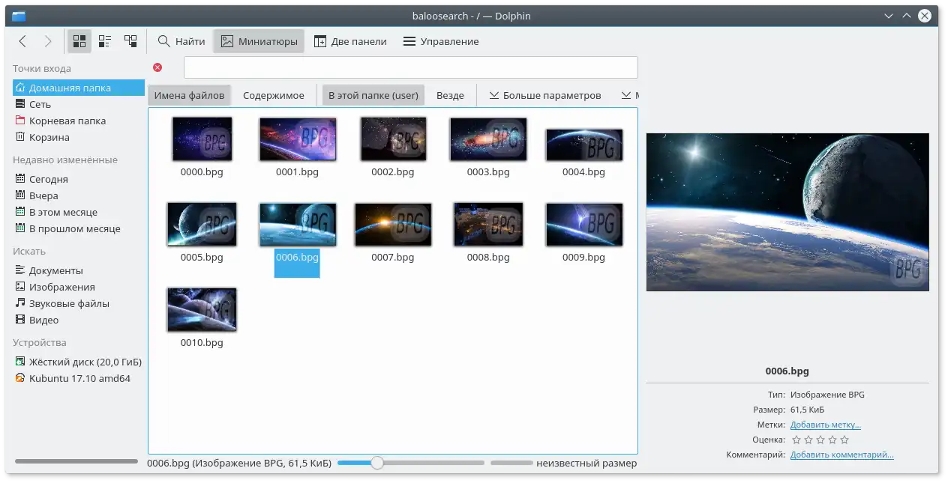This screenshot has width=948, height=483.
Task: Click the Найти search button
Action: 181,41
